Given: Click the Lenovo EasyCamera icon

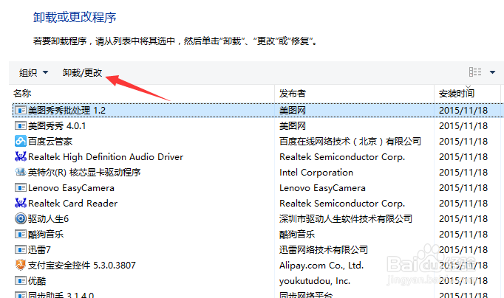Looking at the screenshot, I should [21, 187].
